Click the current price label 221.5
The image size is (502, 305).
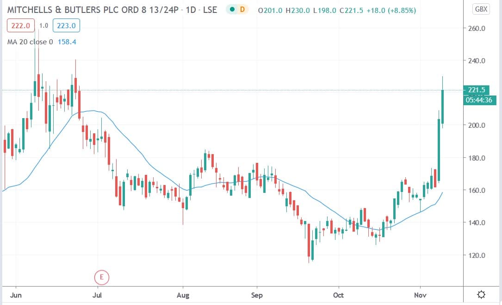click(x=477, y=90)
